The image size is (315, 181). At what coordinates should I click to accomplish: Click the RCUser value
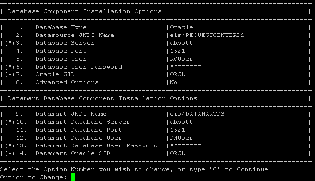click(x=181, y=59)
